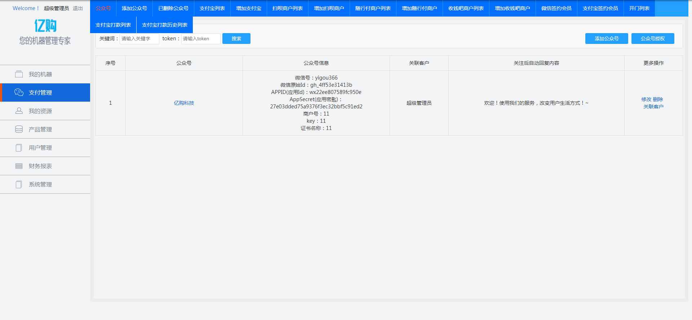Select the 开门列表 tab
This screenshot has width=692, height=320.
pos(639,8)
